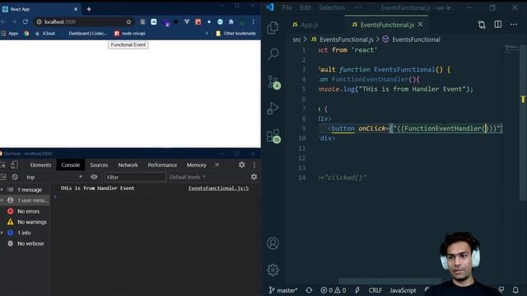Create a live expression with the eye icon
527x296 pixels.
click(x=94, y=177)
